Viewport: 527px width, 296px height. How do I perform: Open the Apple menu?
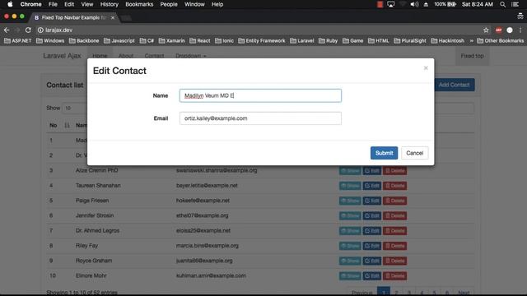pos(10,4)
